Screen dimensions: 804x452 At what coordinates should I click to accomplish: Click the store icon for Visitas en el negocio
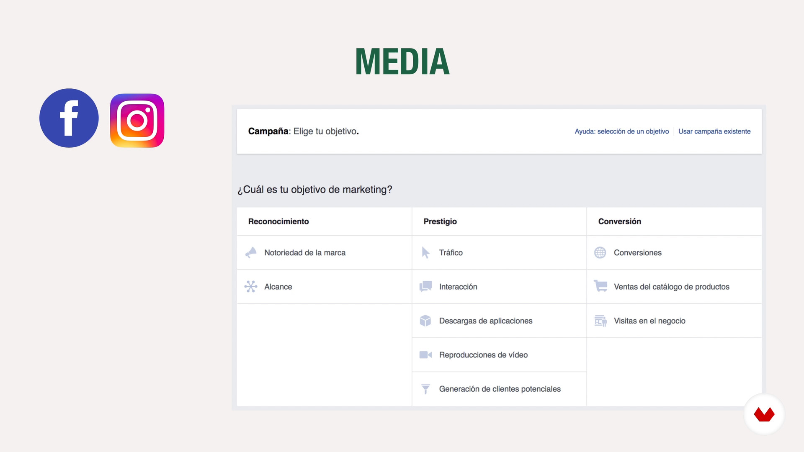pyautogui.click(x=600, y=321)
